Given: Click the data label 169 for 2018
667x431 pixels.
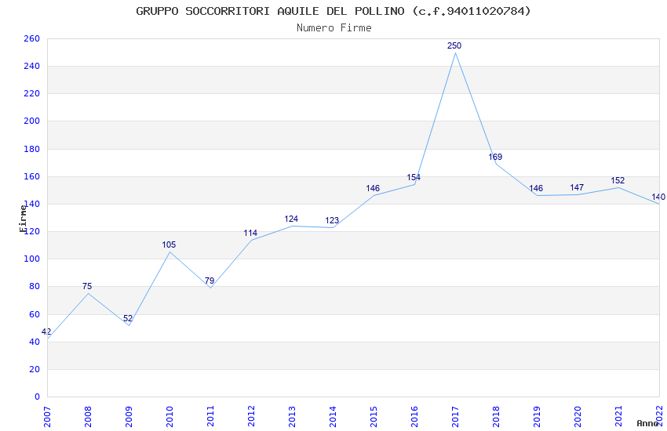Looking at the screenshot, I should [x=496, y=157].
